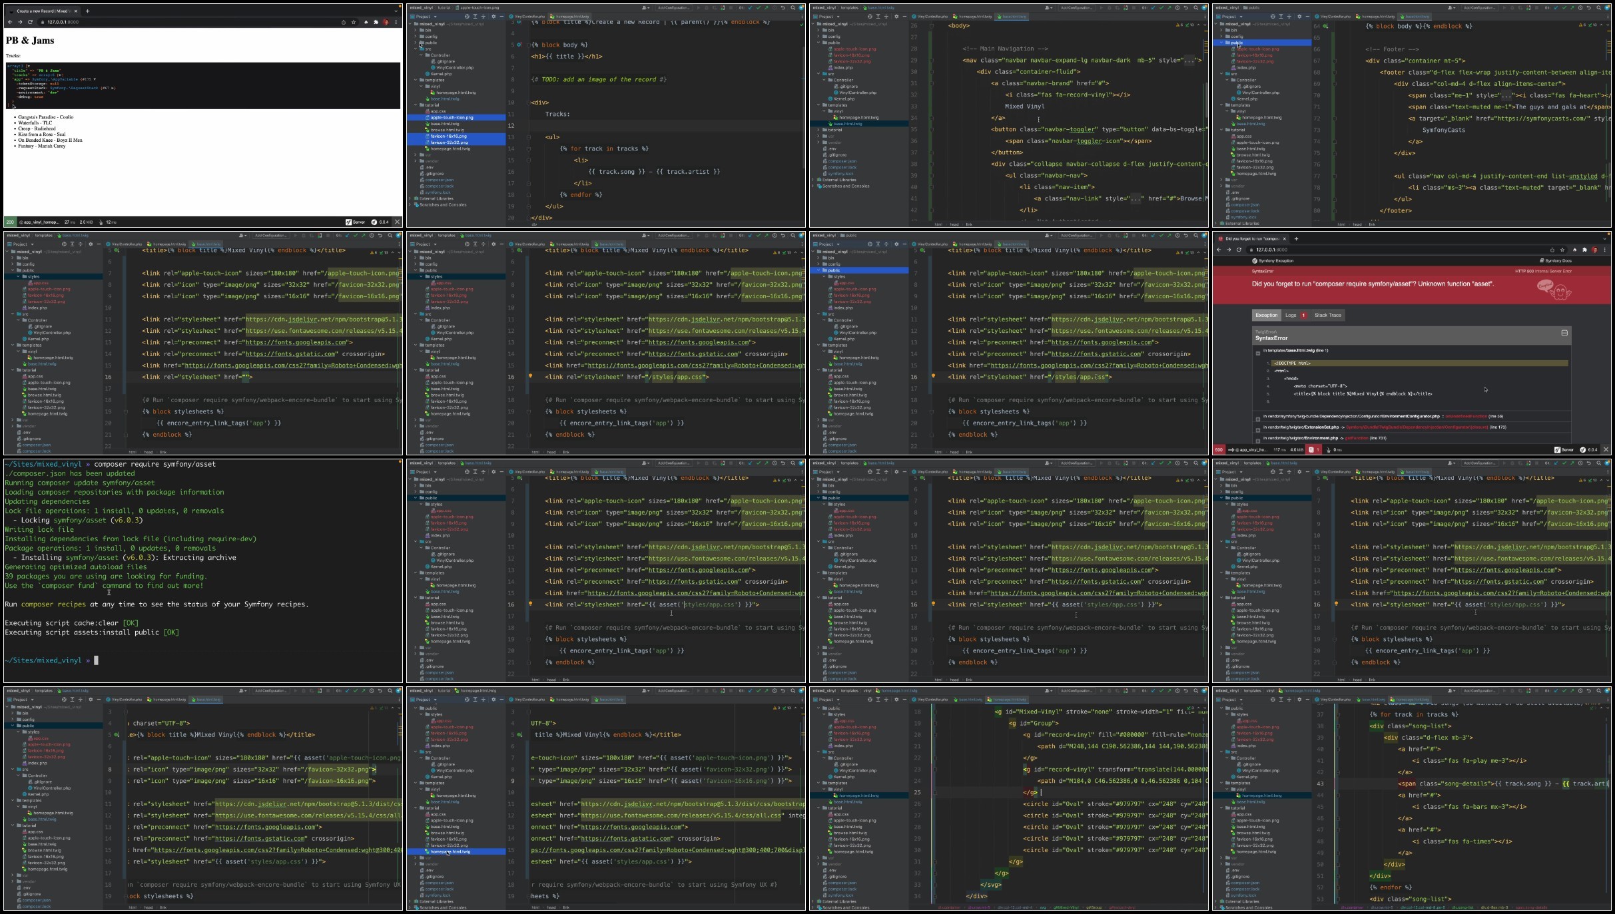This screenshot has height=914, width=1615.
Task: Reload the PB & Jams browser page
Action: click(30, 22)
